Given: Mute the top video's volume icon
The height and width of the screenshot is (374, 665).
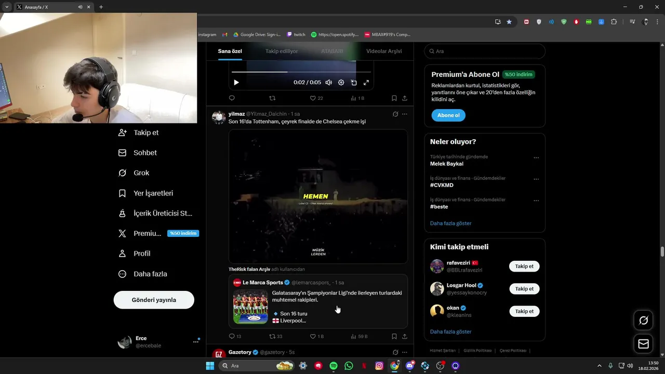Looking at the screenshot, I should click(329, 83).
